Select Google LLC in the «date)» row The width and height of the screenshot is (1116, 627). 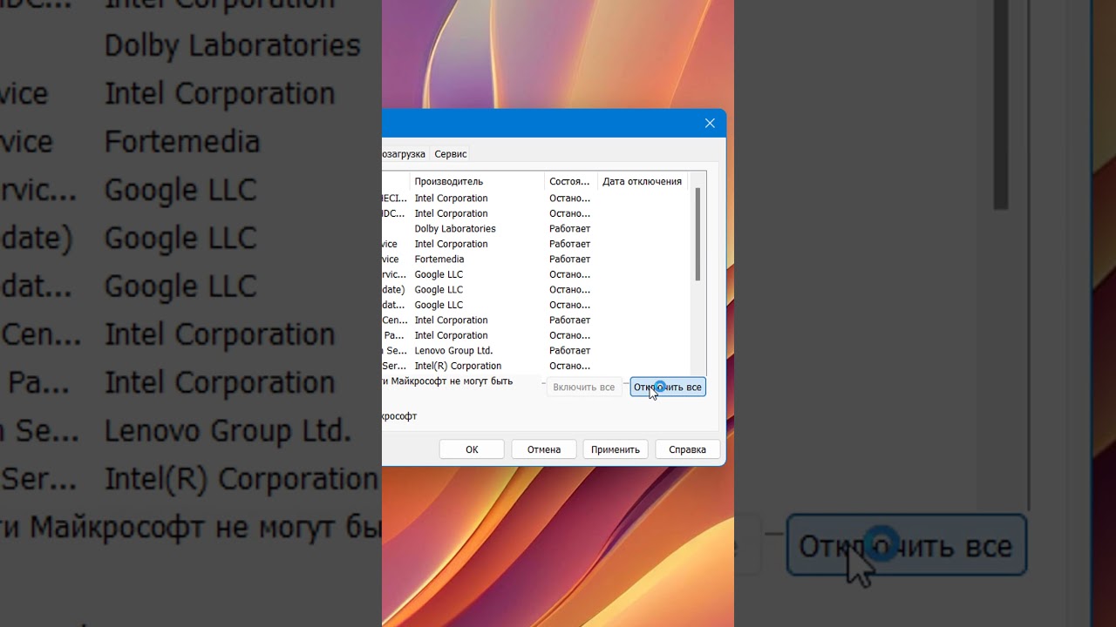click(439, 290)
